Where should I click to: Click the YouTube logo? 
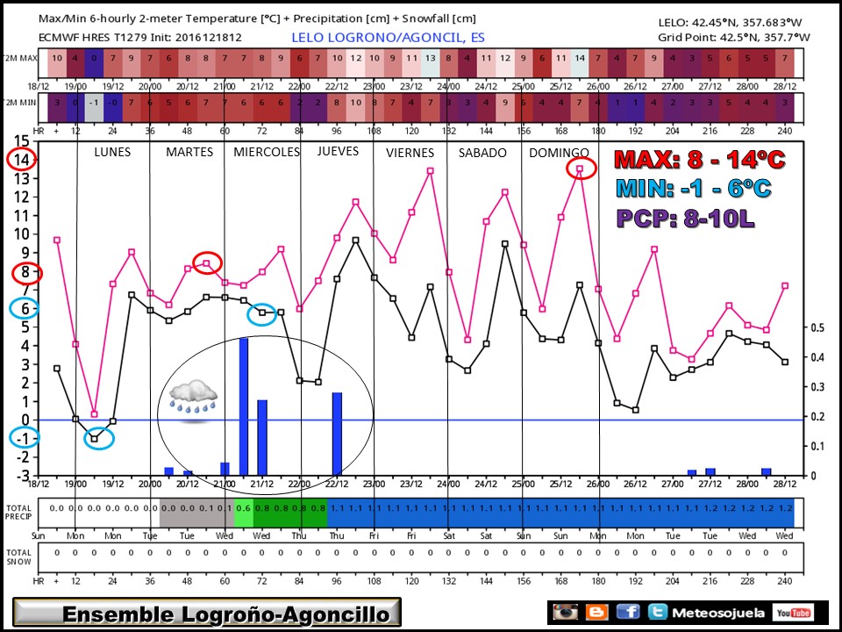[x=793, y=613]
